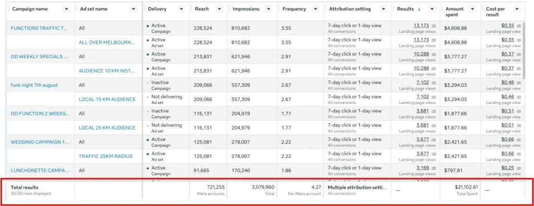Screen dimensions: 534x206
Task: Open the Attribution setting column dropdown
Action: 383,9
